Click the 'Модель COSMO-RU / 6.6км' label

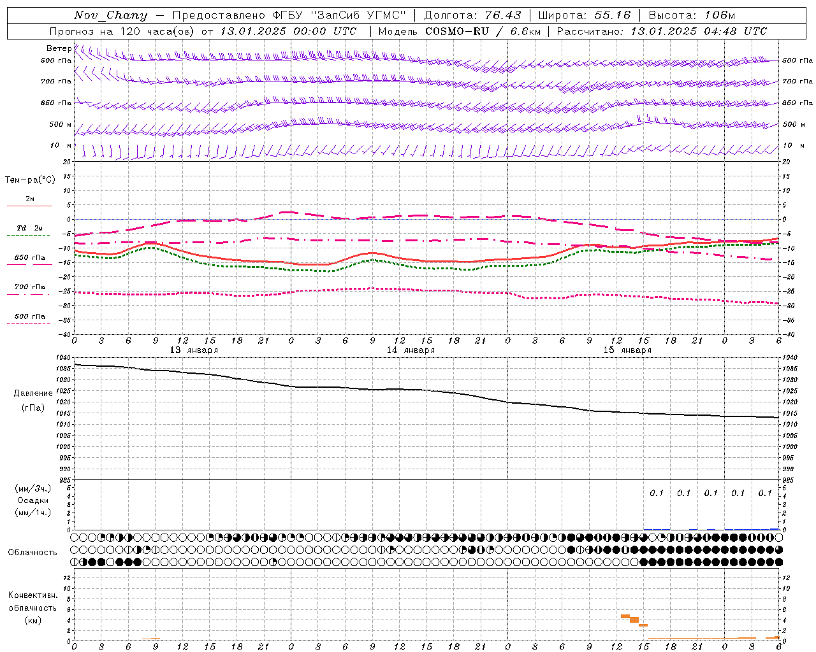[x=459, y=31]
